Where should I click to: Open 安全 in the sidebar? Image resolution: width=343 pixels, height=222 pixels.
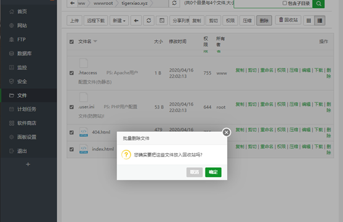tap(22, 81)
